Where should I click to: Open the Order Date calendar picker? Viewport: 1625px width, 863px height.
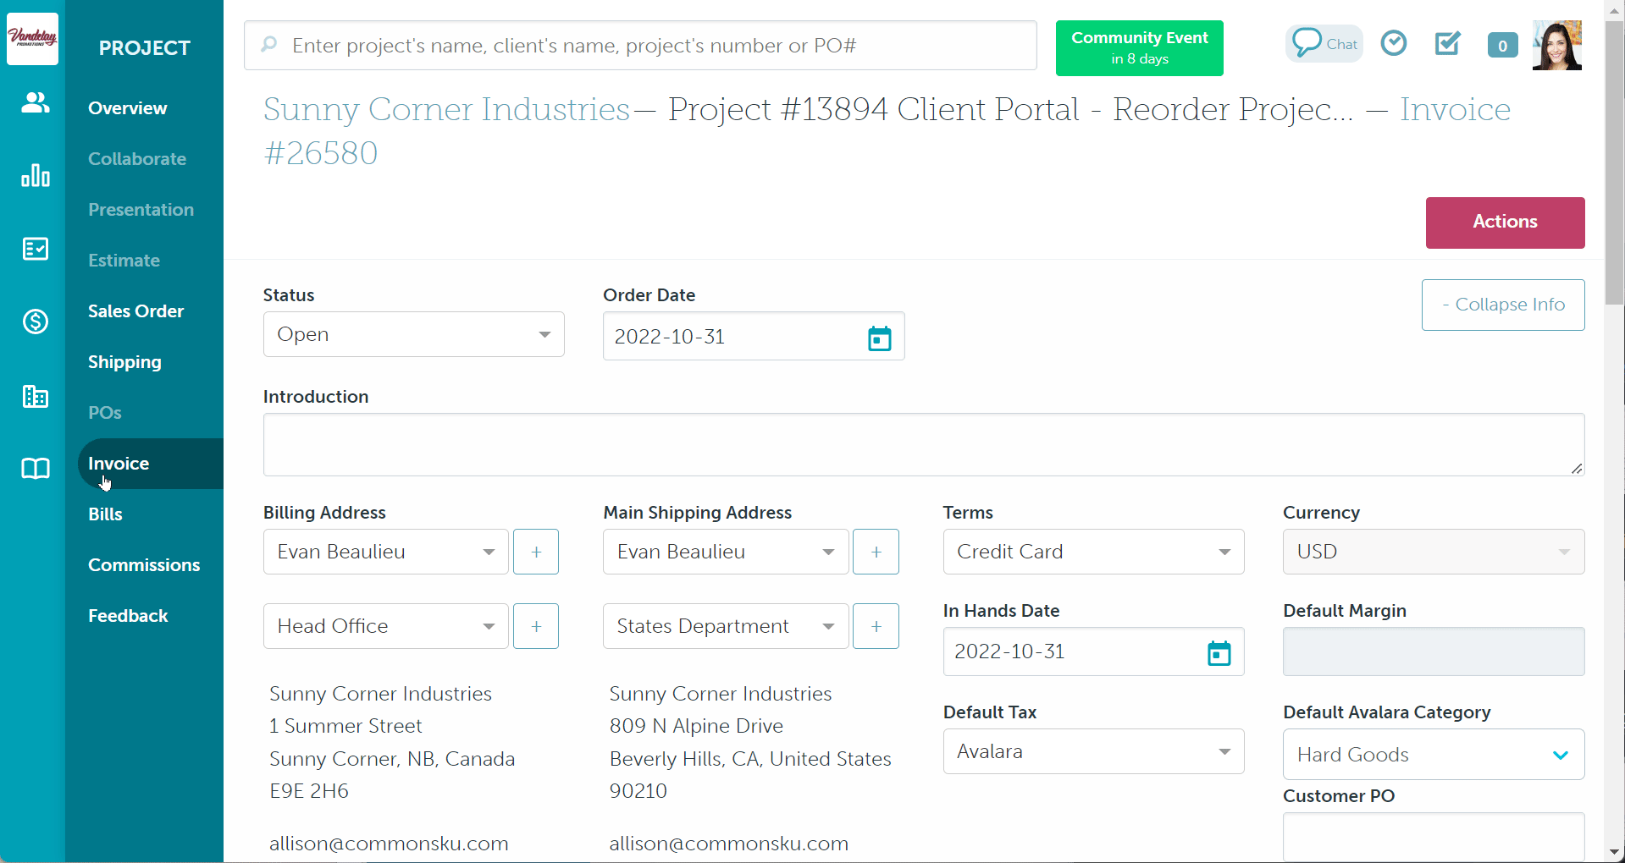coord(879,337)
